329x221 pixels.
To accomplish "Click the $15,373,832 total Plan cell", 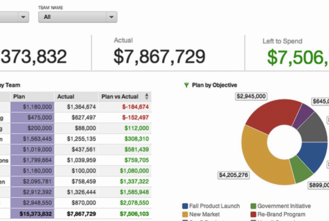I will [35, 214].
